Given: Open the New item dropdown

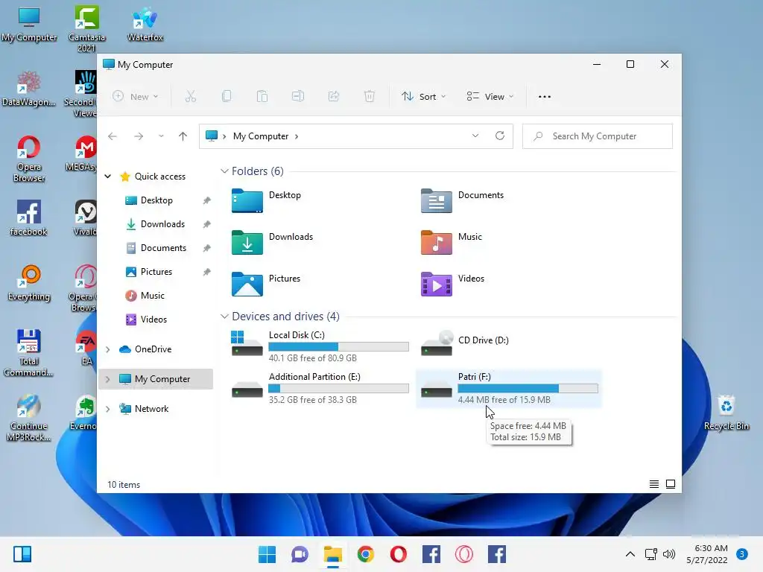Looking at the screenshot, I should (x=136, y=96).
